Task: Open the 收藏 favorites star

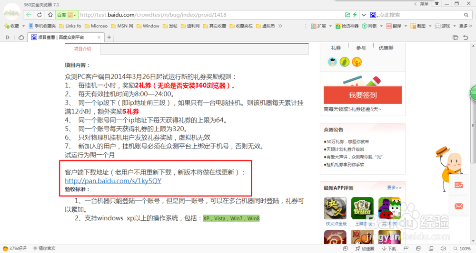Action: point(11,26)
